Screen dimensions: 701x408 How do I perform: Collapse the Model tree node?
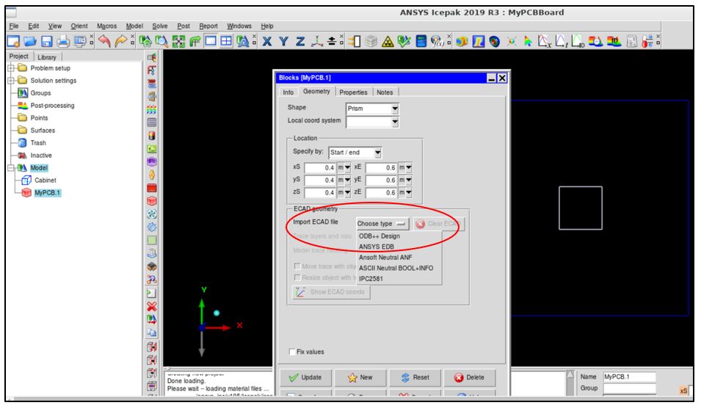11,168
